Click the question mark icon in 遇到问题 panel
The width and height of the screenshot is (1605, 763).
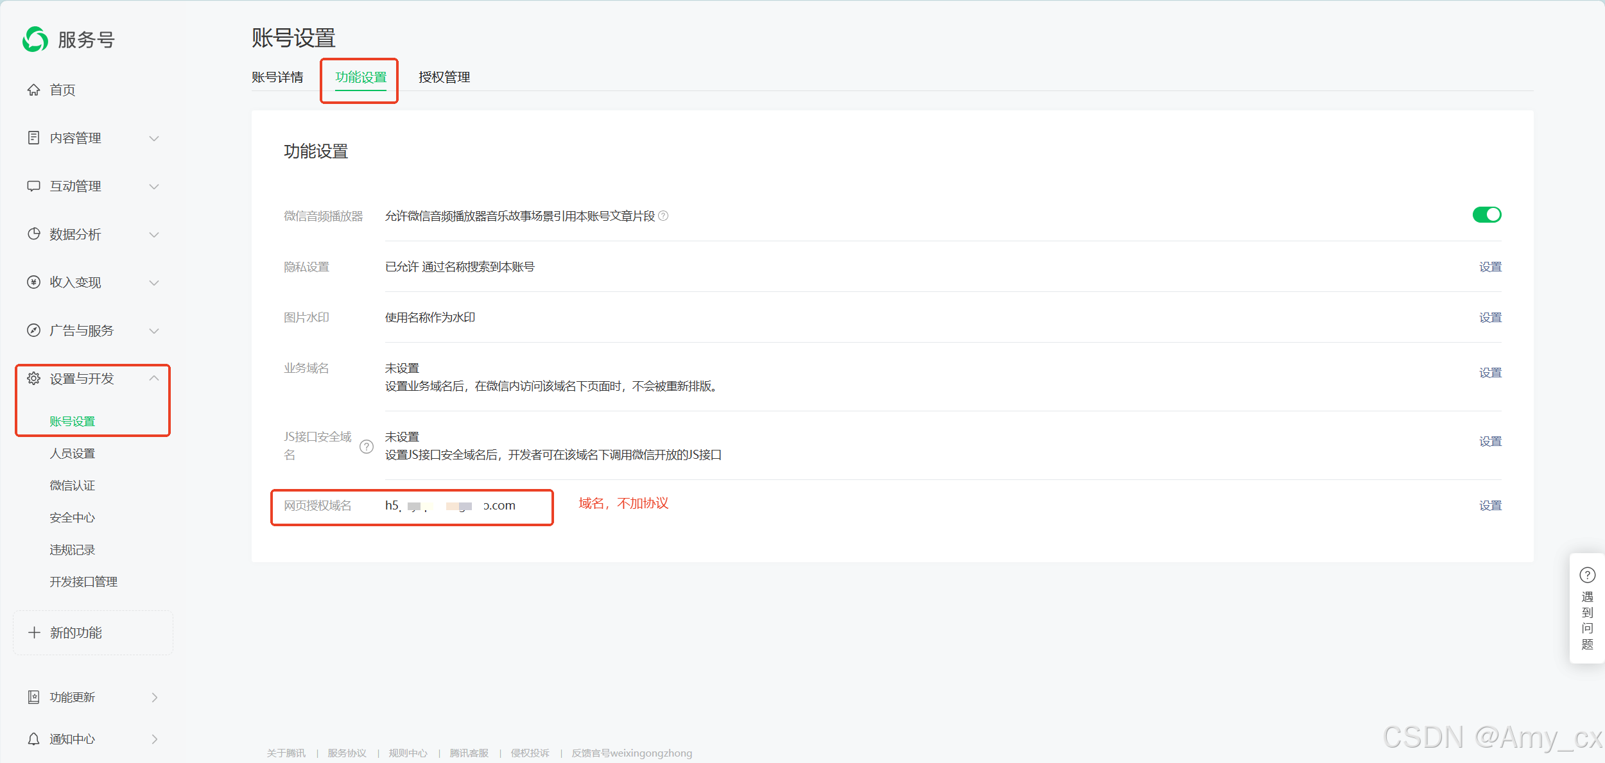point(1588,575)
